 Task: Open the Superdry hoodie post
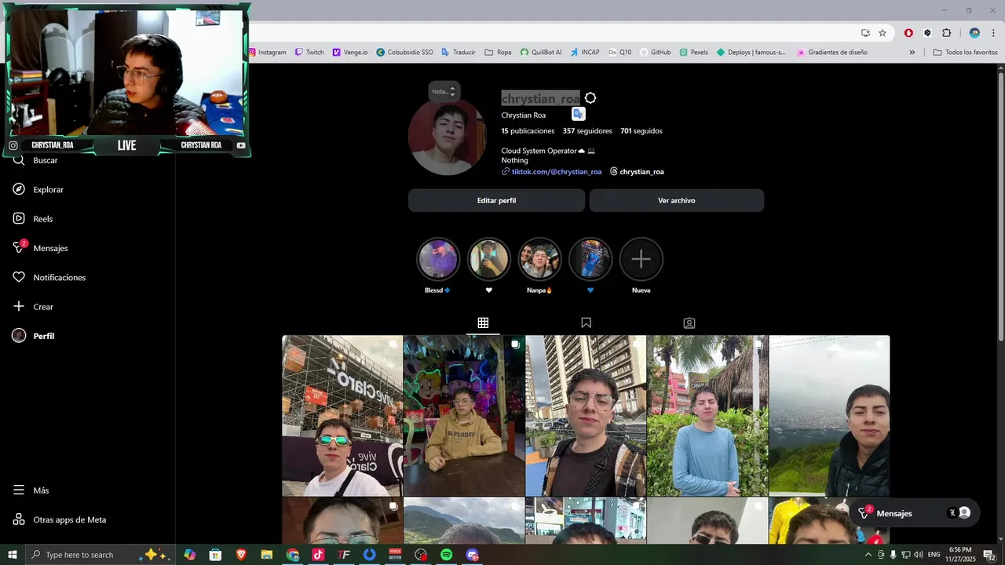464,416
